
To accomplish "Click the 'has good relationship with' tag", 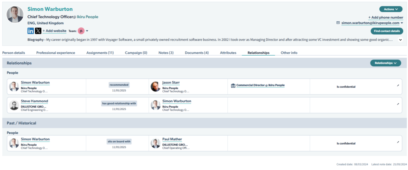I will 119,104.
